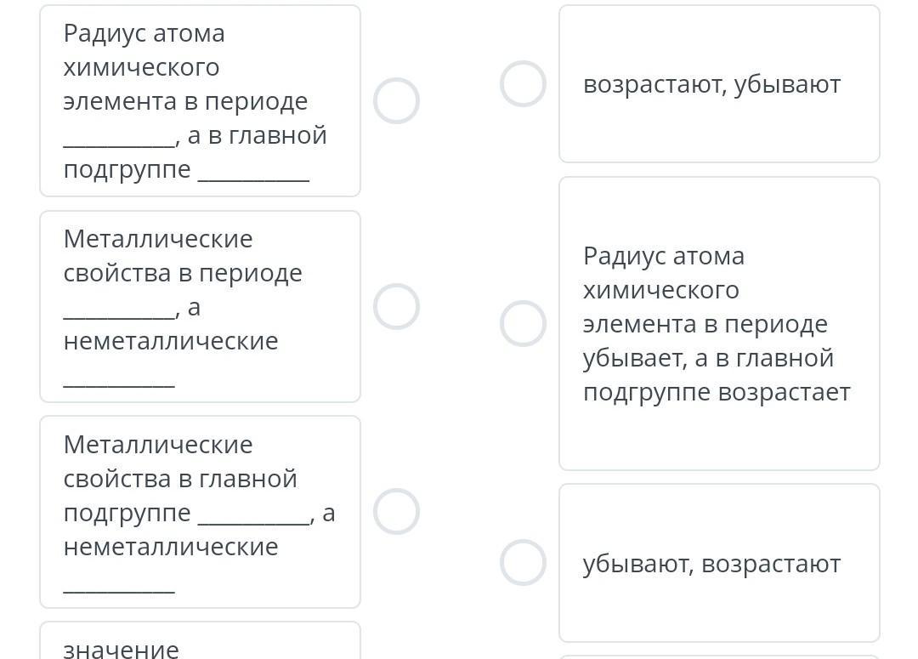Select the connector circle beside the left 'Радиус атома' card
The height and width of the screenshot is (659, 918).
coord(396,100)
